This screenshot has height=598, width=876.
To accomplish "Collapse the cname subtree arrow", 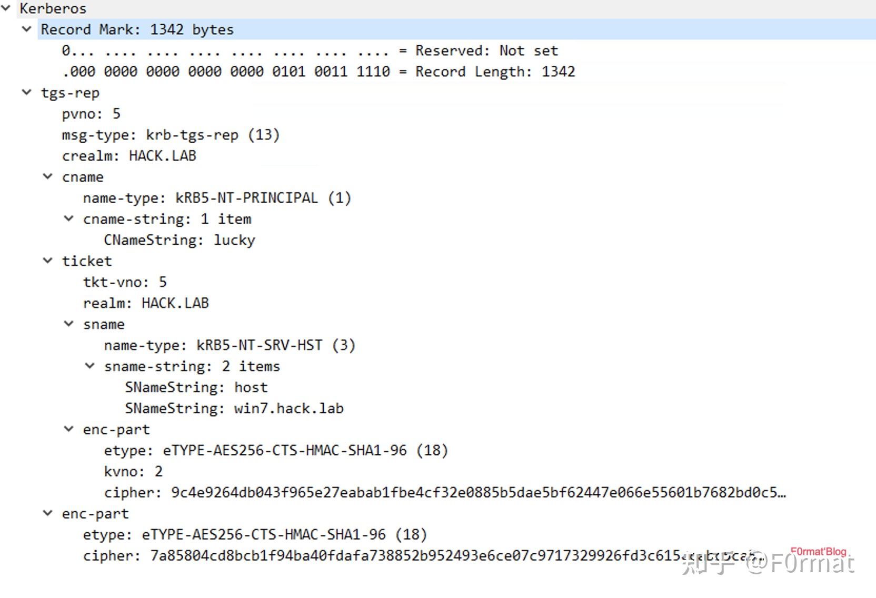I will coord(48,176).
